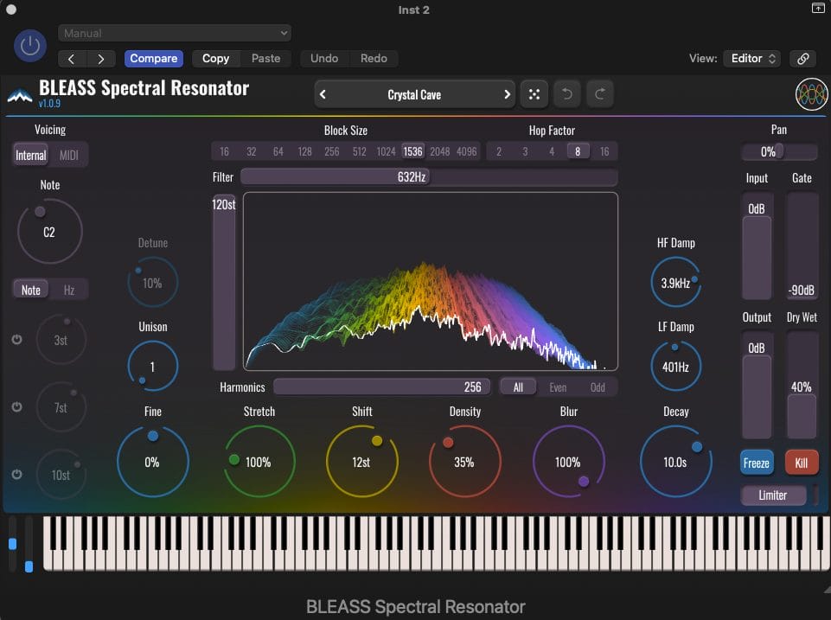831x620 pixels.
Task: Click the Dry Wet 40% slider
Action: coord(802,385)
